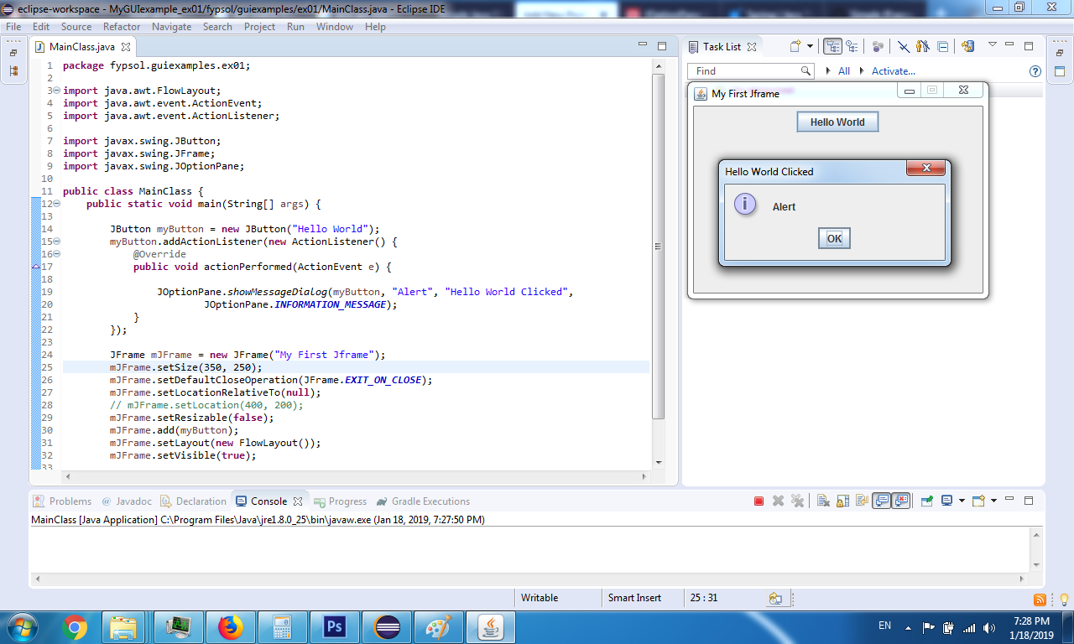Create a new task in Task List
The image size is (1074, 644).
(795, 47)
